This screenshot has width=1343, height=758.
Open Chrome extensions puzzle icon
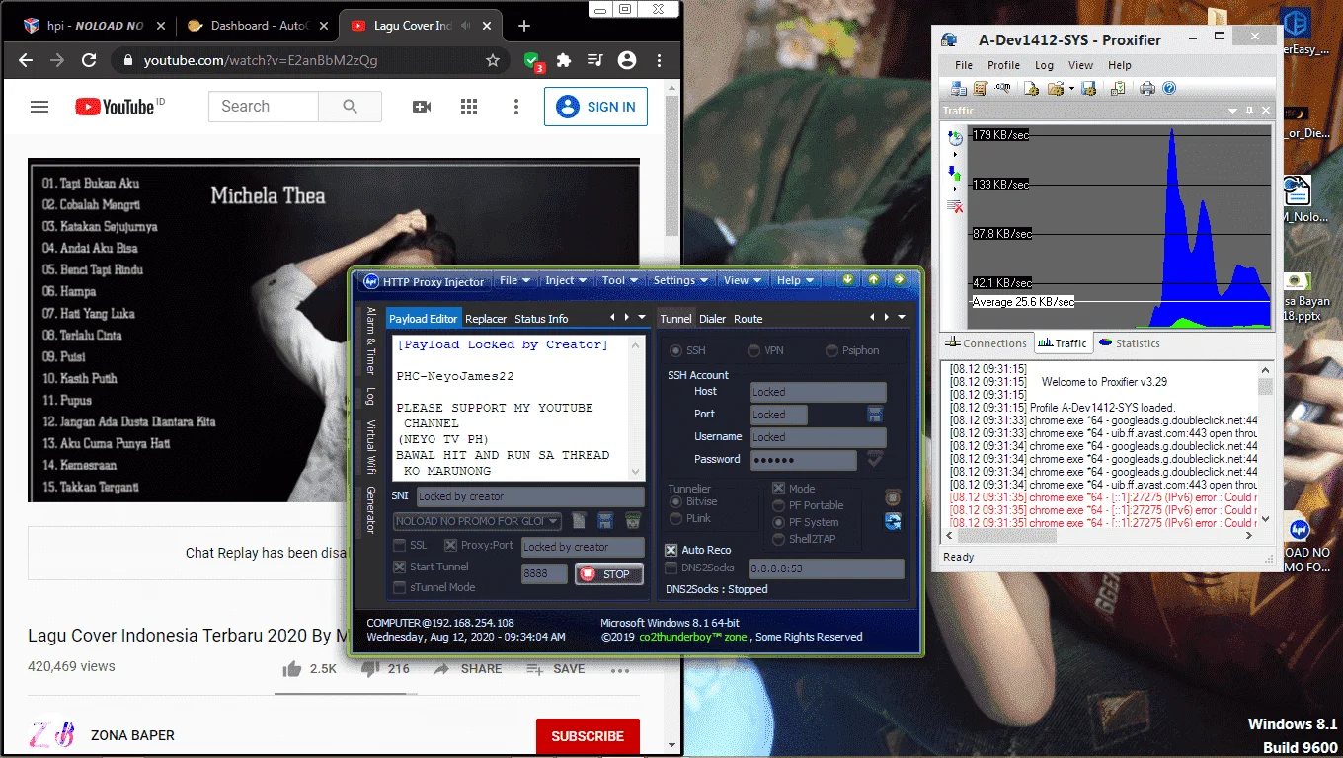564,60
